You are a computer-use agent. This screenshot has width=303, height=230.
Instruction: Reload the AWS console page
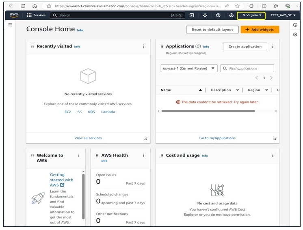click(x=23, y=6)
